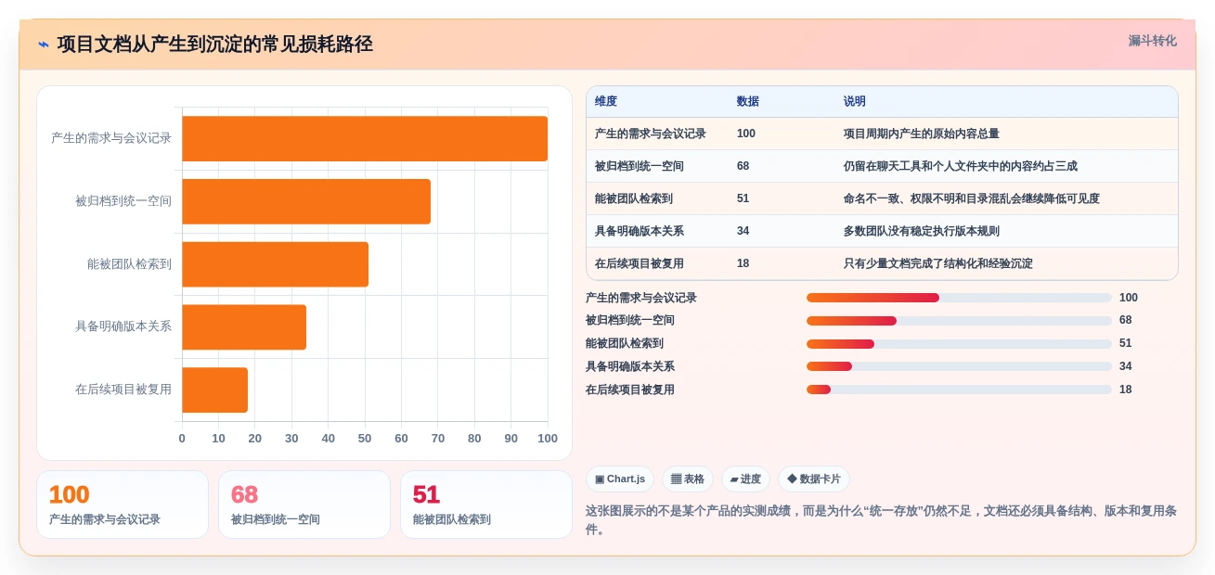Click description 项目周期内产生的原始内容总量
The height and width of the screenshot is (575, 1215).
click(x=922, y=134)
